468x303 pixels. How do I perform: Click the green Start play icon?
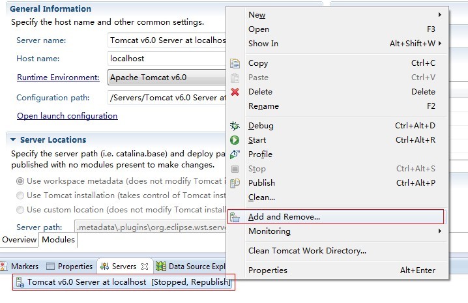(235, 140)
